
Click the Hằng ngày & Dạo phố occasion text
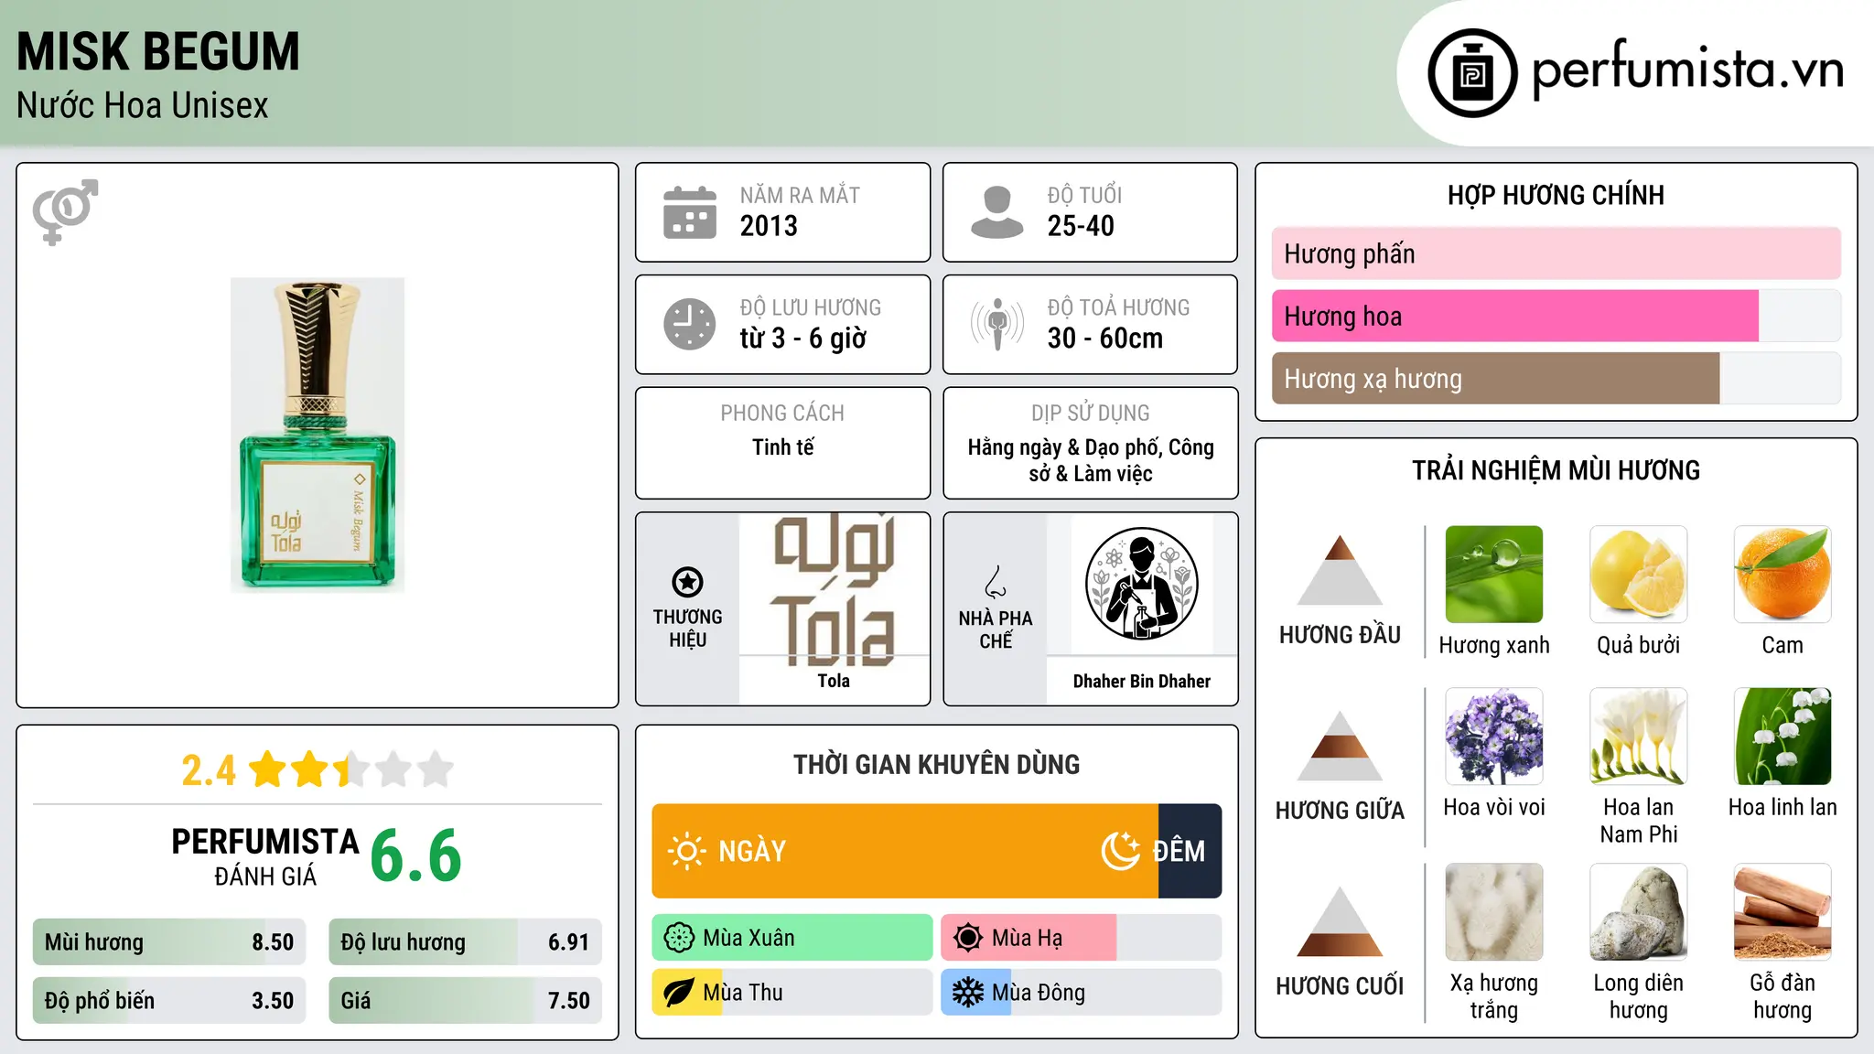point(1091,460)
